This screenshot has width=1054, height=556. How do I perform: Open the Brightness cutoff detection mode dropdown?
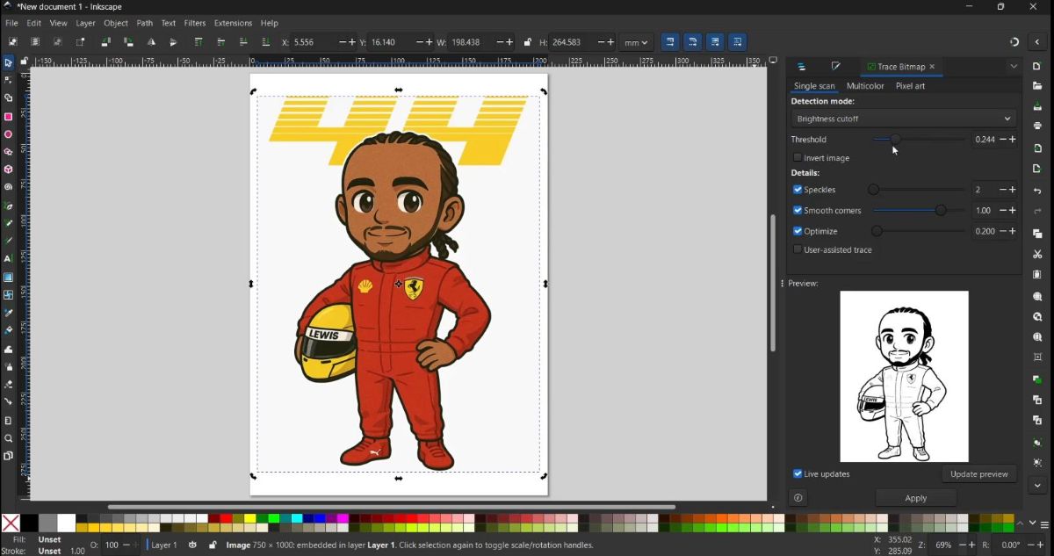click(x=903, y=119)
